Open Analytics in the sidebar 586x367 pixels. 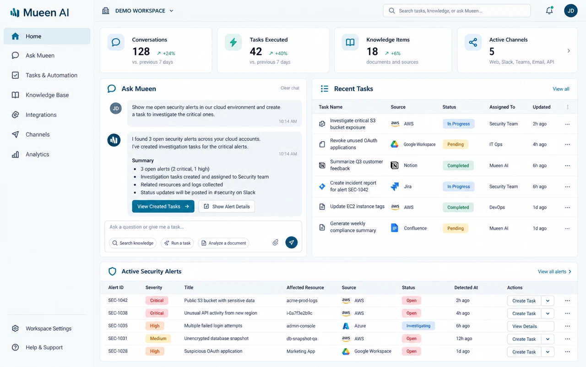[x=47, y=154]
